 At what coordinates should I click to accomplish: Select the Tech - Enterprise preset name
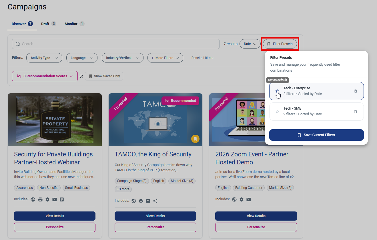point(297,88)
